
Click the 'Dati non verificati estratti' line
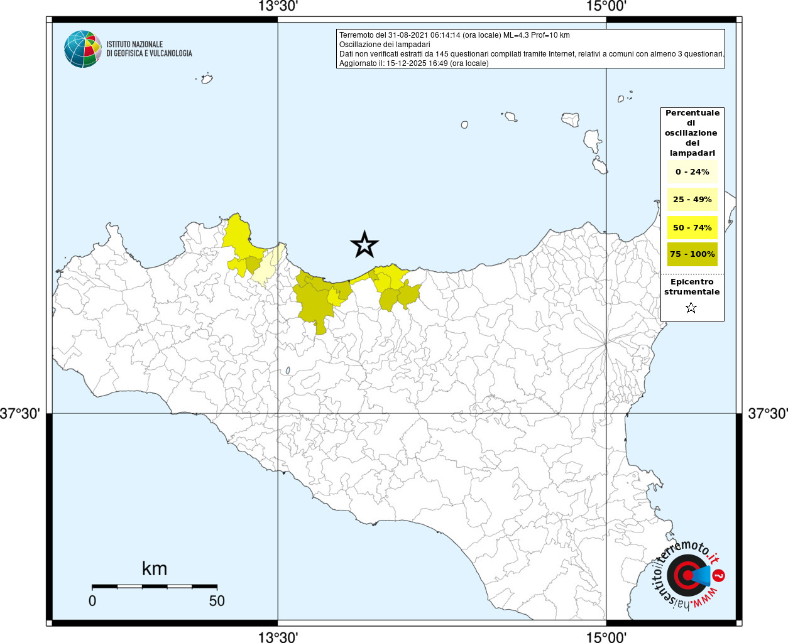532,54
